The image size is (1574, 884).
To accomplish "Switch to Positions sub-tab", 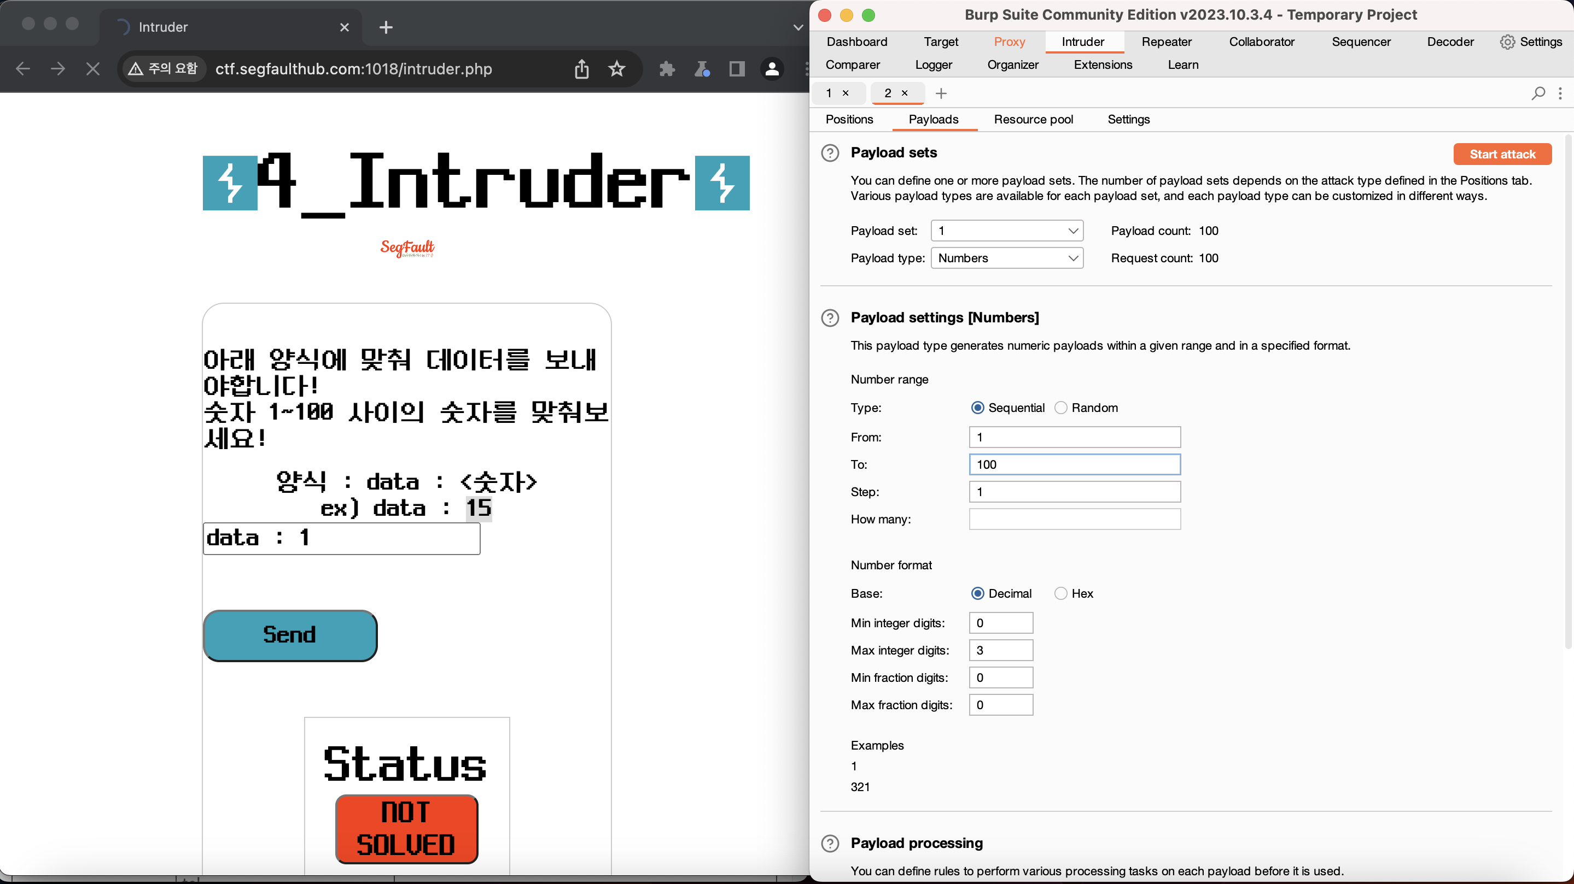I will pos(849,119).
